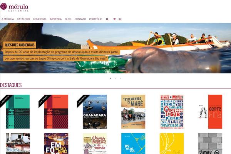Viewport: 231px width, 154px height.
Task: Select the Gente Fina book cover
Action: (210, 112)
